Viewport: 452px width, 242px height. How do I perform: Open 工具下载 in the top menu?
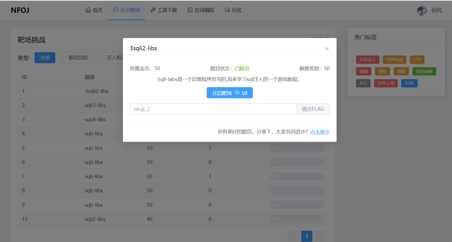click(164, 10)
